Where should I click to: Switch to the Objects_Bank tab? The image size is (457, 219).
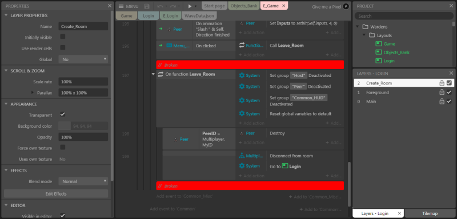[244, 6]
